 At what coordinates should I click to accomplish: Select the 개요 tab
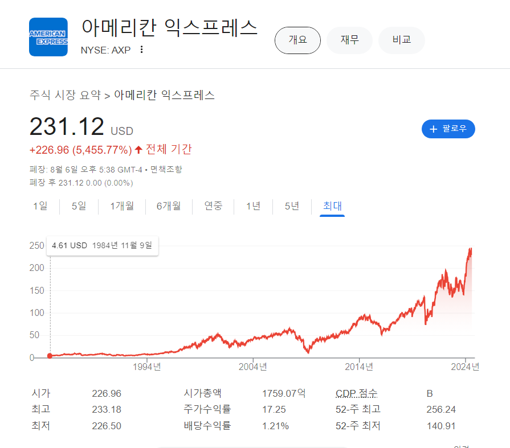[297, 40]
